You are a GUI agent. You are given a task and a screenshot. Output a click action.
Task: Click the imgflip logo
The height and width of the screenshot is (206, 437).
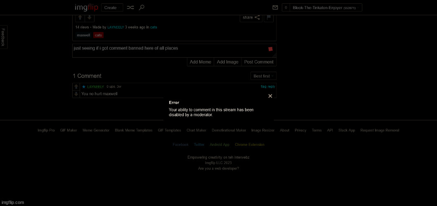coord(86,7)
